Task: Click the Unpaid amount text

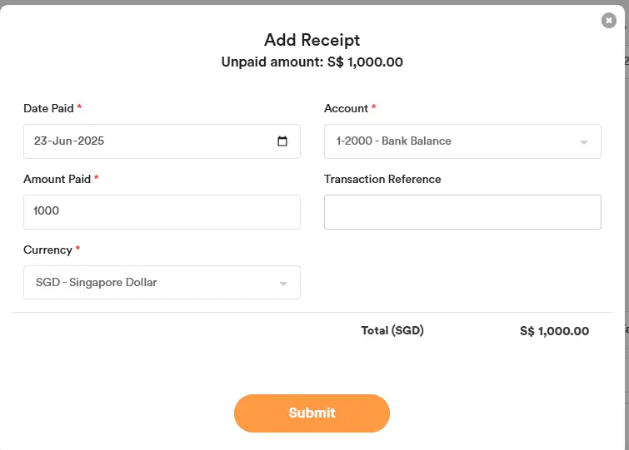Action: point(312,62)
